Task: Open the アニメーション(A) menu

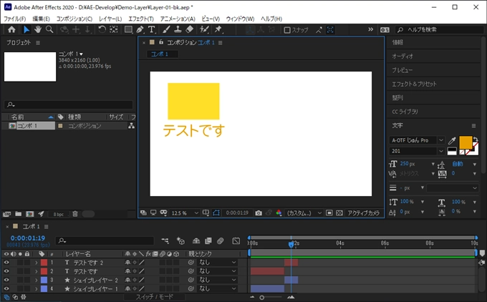Action: (178, 18)
